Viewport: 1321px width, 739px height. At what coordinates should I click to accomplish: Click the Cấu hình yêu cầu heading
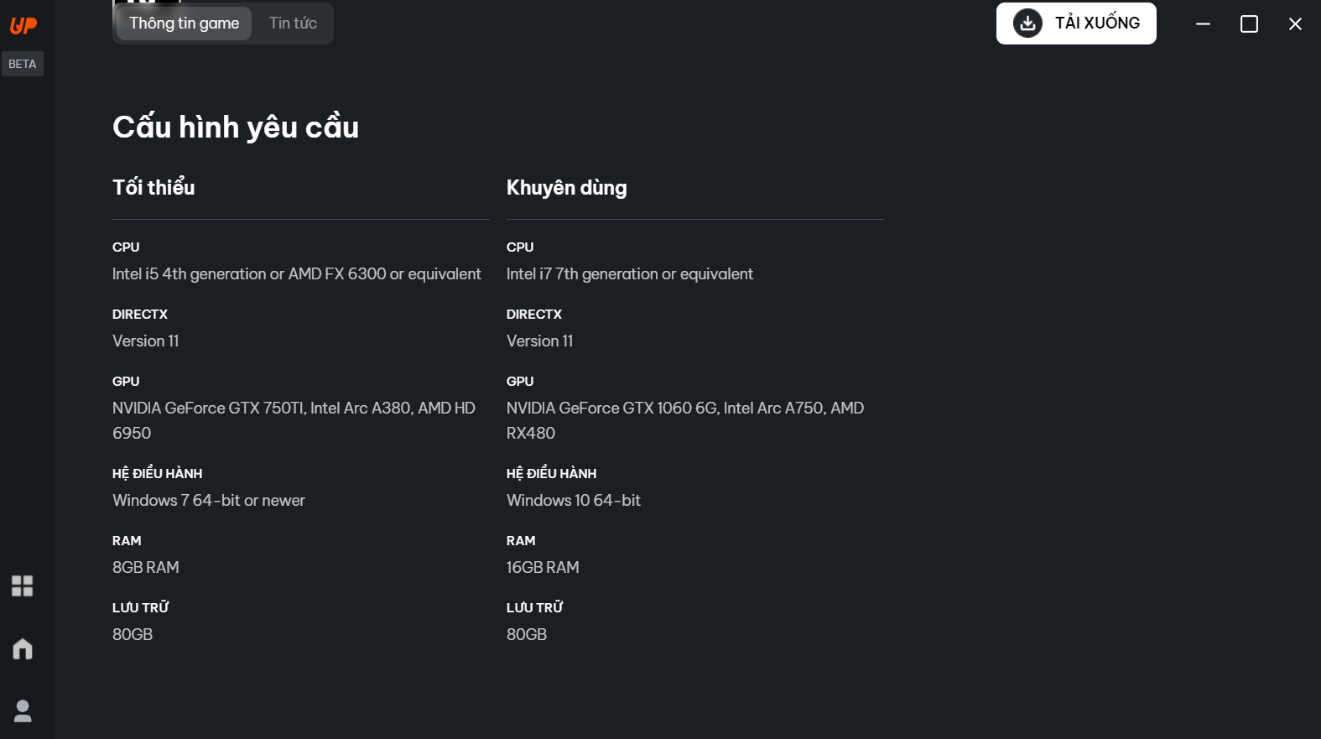point(236,128)
